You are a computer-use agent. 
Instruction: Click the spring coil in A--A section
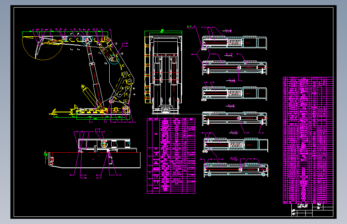(x=235, y=43)
